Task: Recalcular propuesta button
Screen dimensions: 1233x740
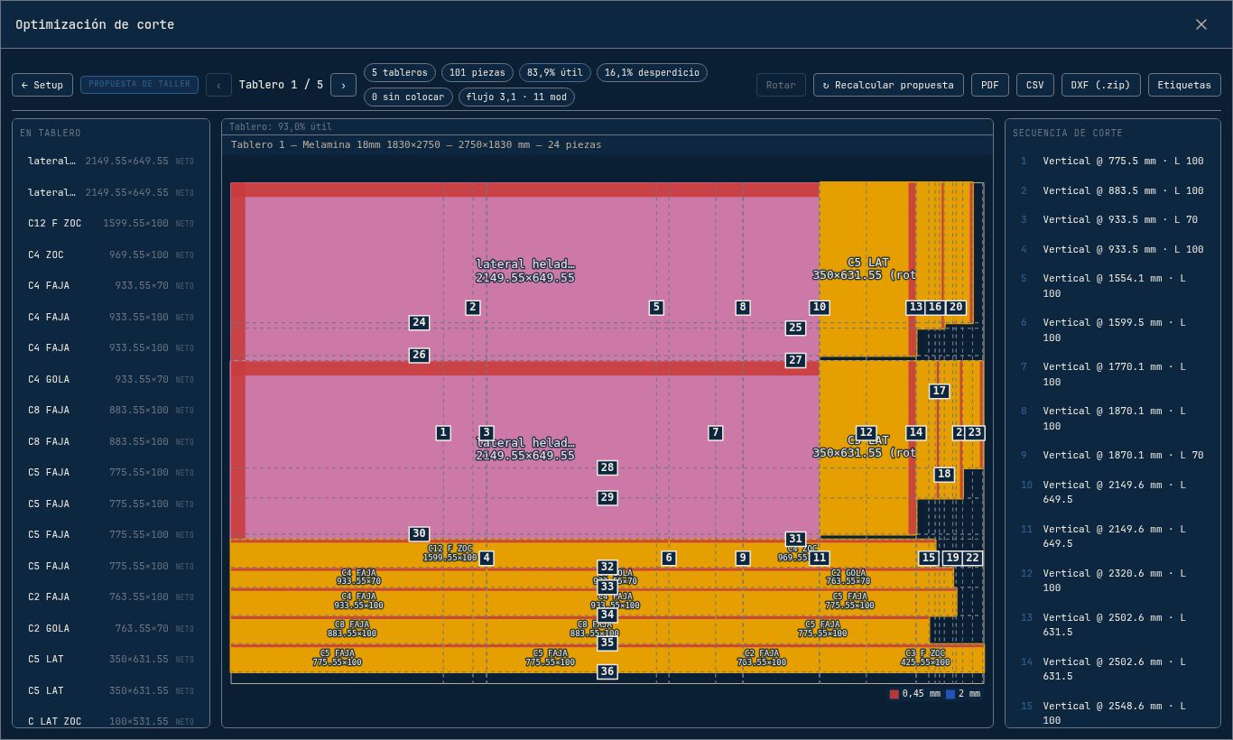Action: [x=888, y=85]
